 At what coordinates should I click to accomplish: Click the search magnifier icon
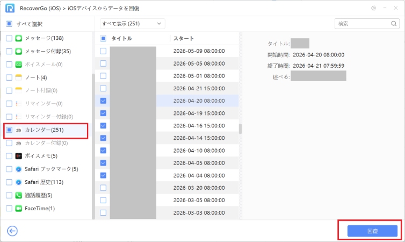[394, 24]
